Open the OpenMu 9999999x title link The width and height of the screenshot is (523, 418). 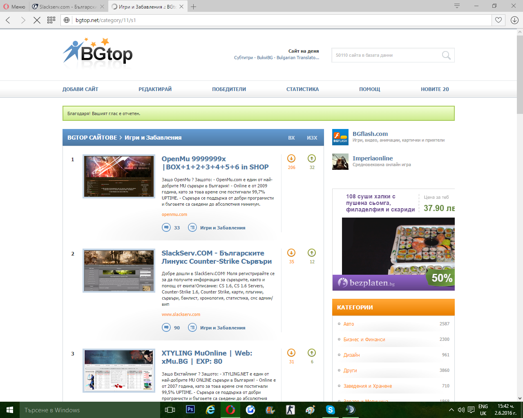click(215, 163)
